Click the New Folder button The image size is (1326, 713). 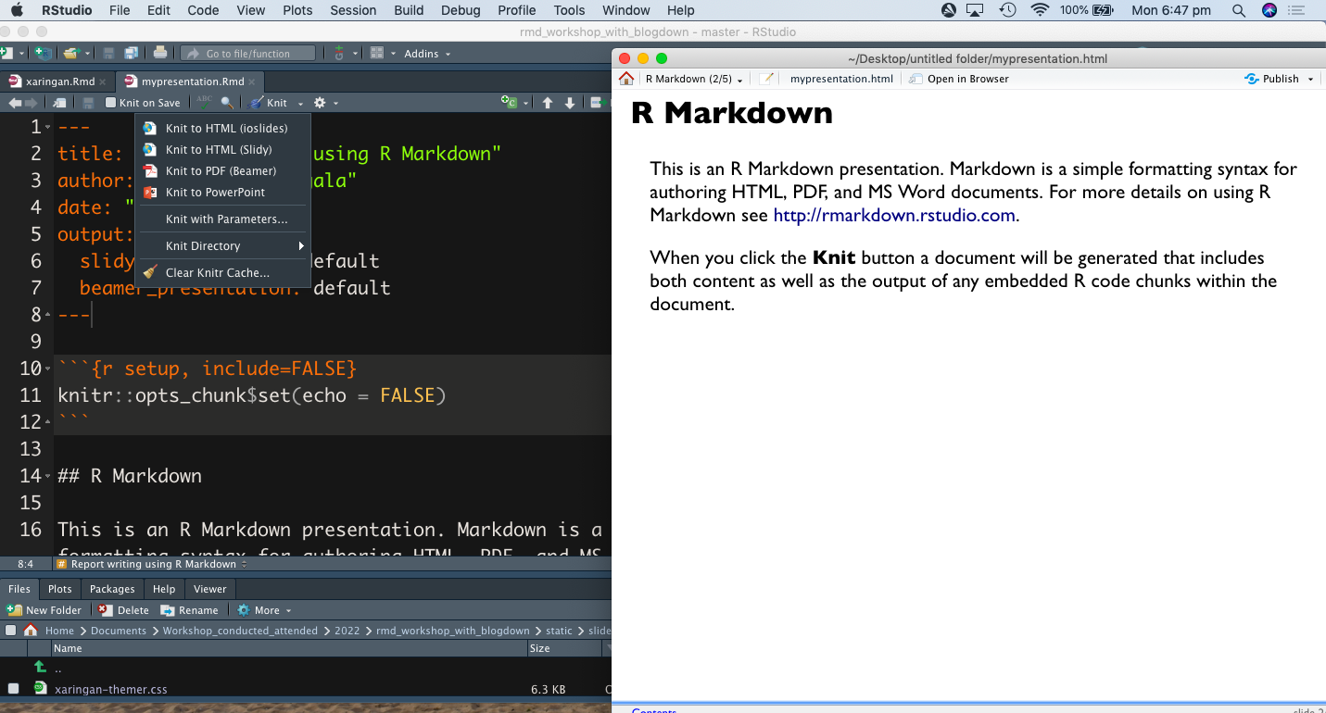pos(44,610)
